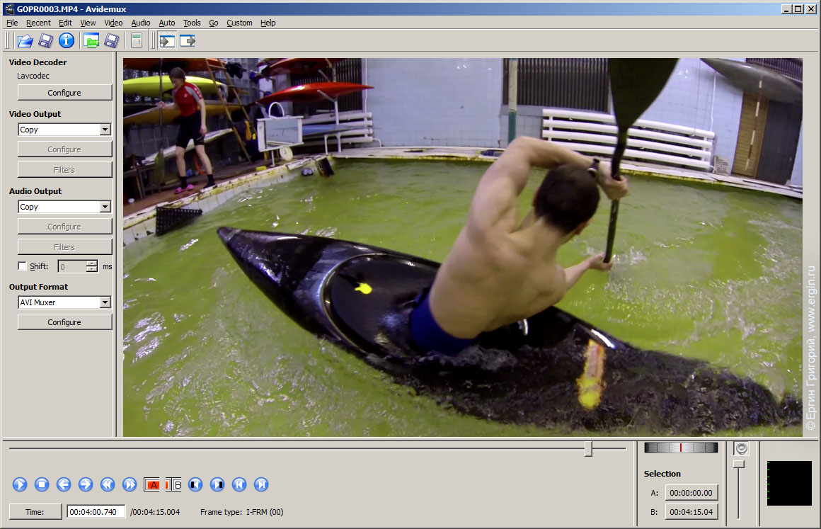This screenshot has height=529, width=821.
Task: Open the Go menu
Action: pyautogui.click(x=214, y=23)
